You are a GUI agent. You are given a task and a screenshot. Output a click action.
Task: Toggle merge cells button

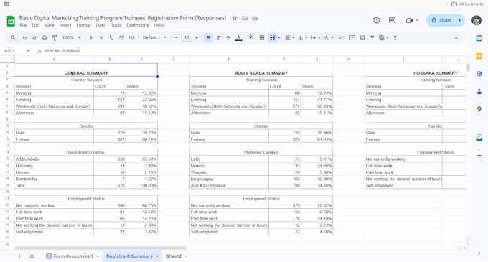(x=272, y=37)
